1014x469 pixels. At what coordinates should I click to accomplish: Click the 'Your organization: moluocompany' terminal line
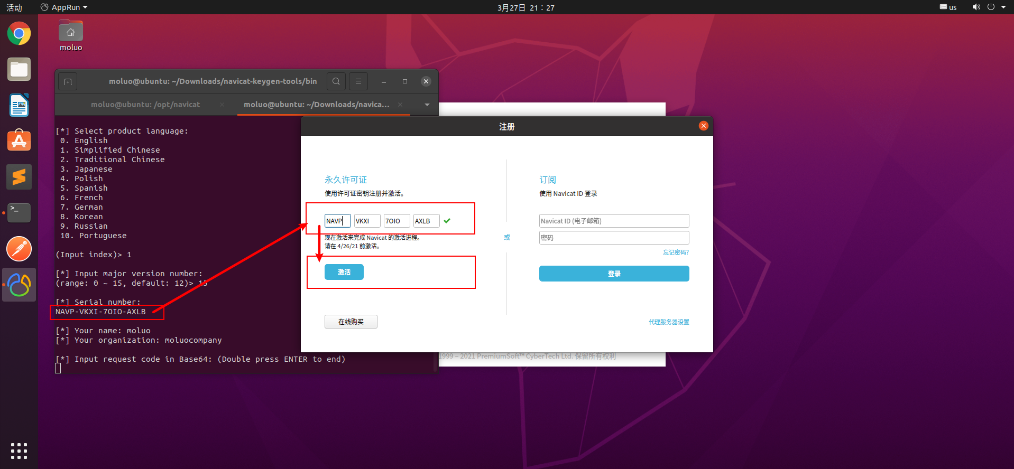pyautogui.click(x=139, y=340)
